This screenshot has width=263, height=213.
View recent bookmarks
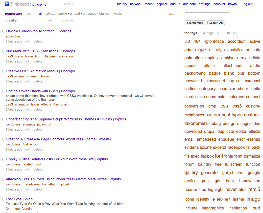pos(149,4)
